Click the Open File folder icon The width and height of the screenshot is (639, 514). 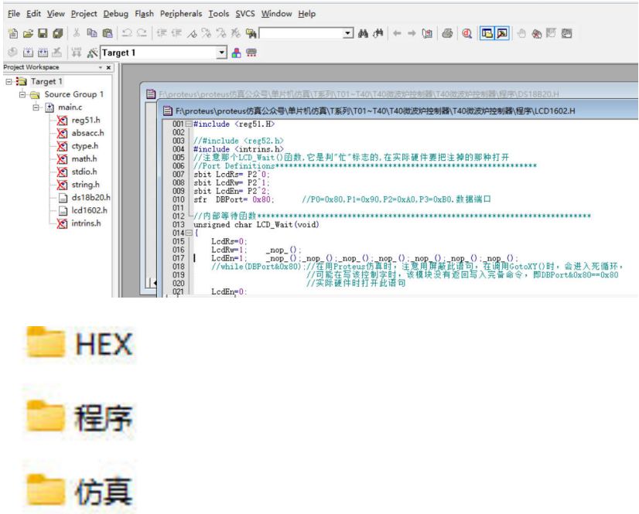coord(28,33)
